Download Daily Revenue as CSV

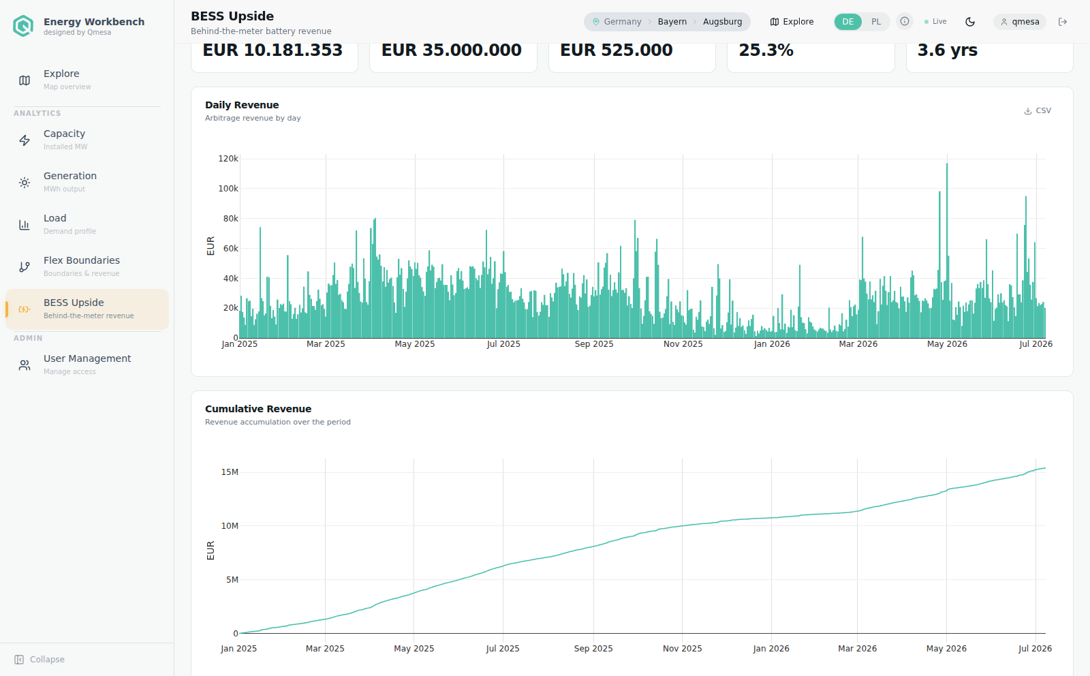[1038, 110]
